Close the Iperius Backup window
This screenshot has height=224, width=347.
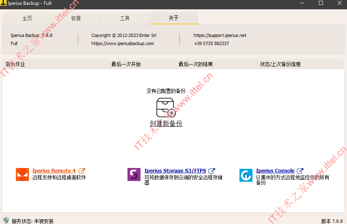pyautogui.click(x=340, y=3)
